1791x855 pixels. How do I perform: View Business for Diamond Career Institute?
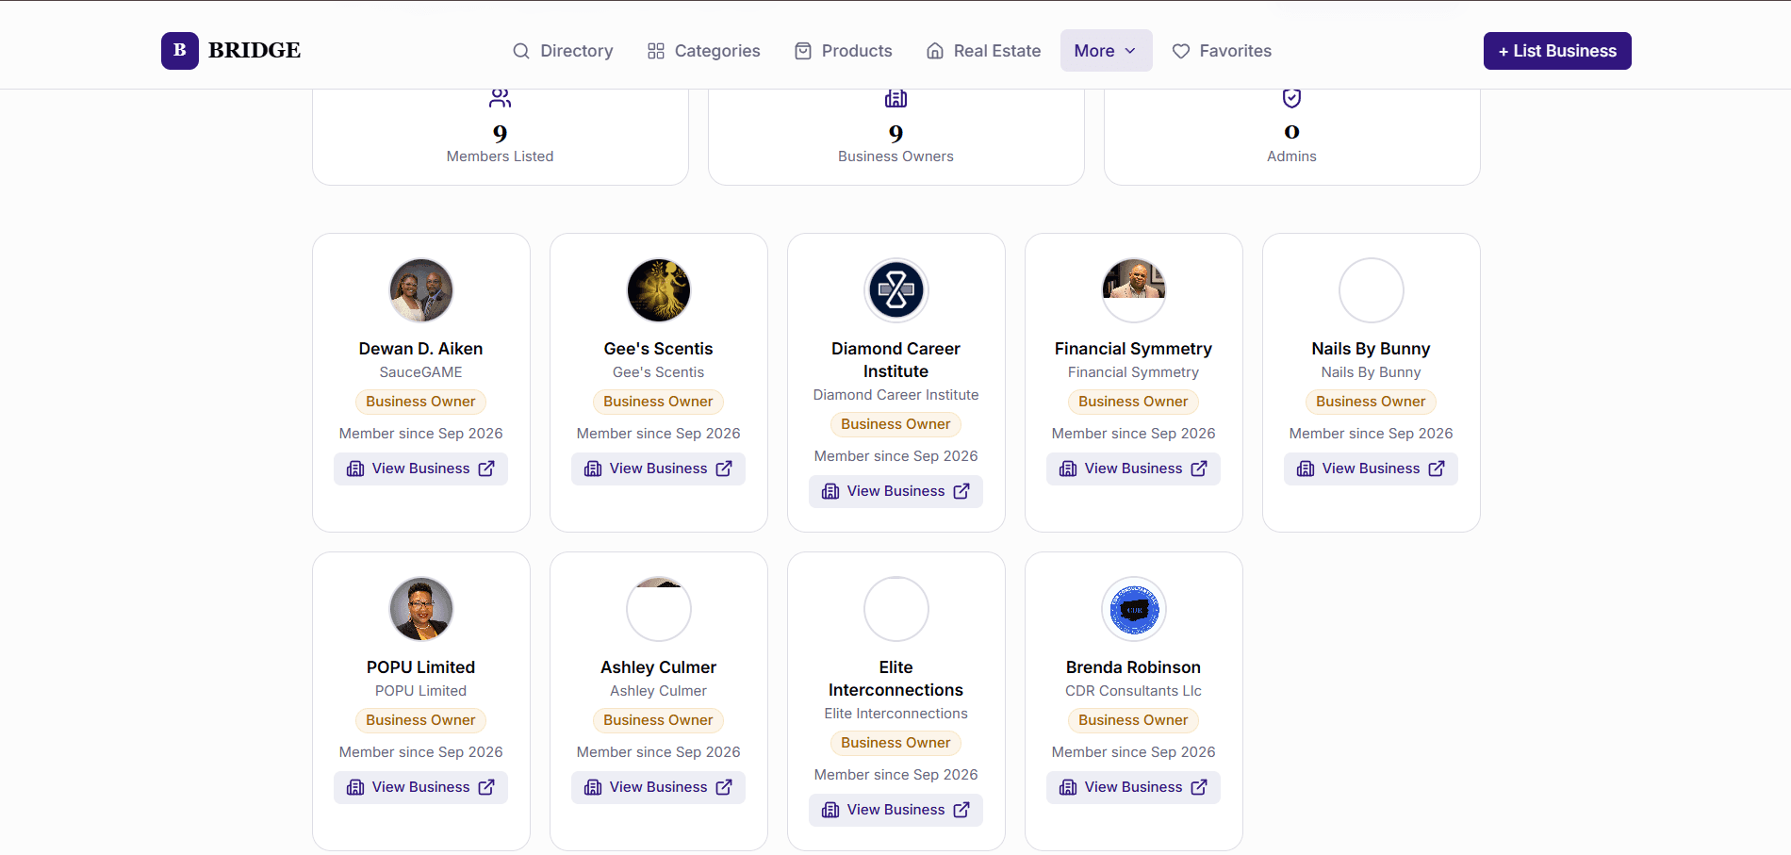(x=895, y=491)
